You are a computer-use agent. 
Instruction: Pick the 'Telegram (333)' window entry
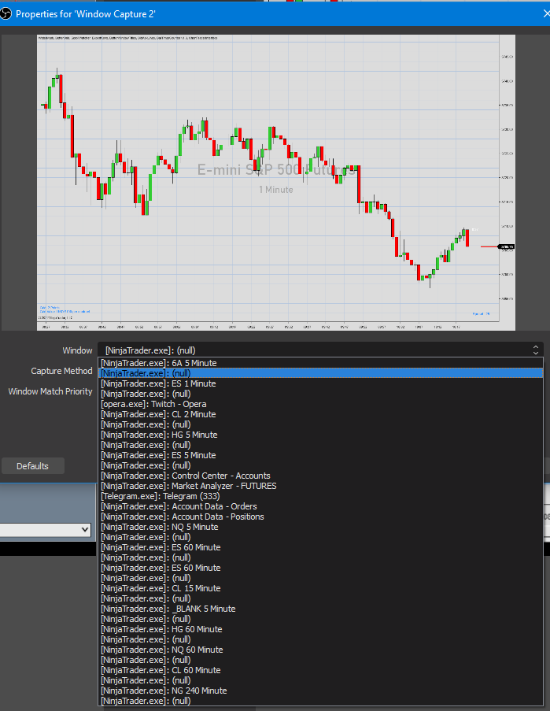click(x=320, y=496)
